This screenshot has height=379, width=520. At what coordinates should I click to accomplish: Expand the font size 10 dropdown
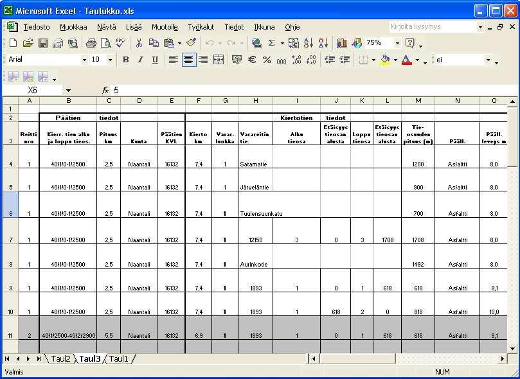pyautogui.click(x=110, y=60)
